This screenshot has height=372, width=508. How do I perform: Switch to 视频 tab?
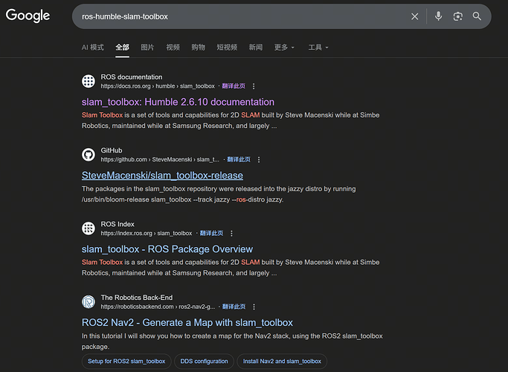173,48
